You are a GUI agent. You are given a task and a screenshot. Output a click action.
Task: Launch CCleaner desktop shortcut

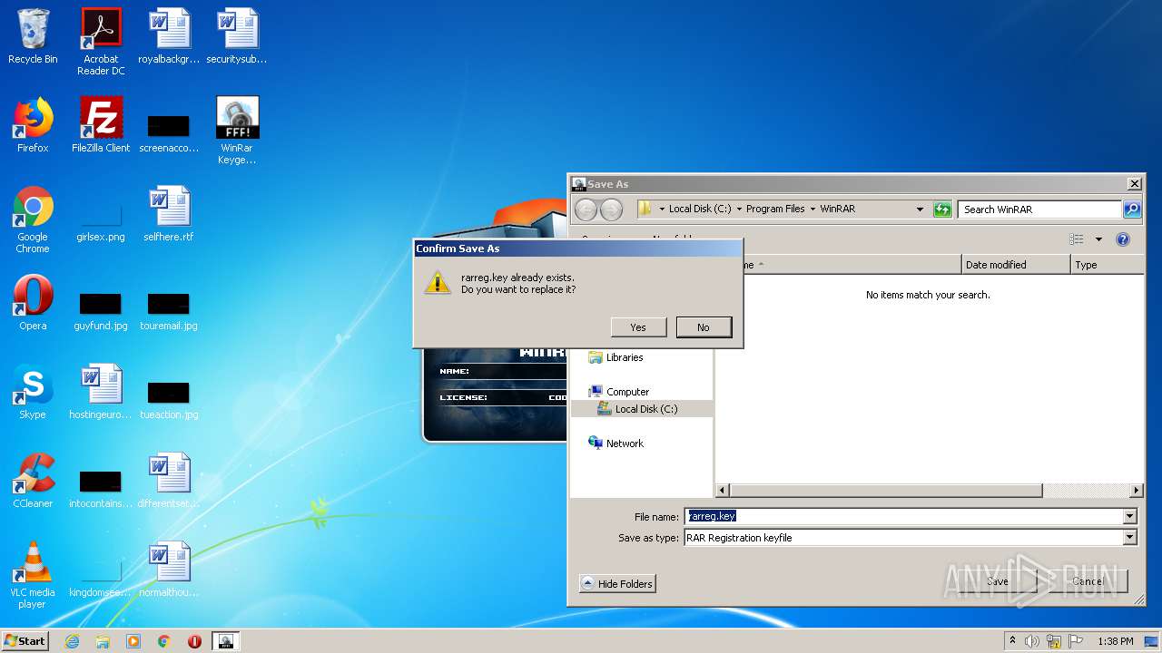[x=33, y=482]
